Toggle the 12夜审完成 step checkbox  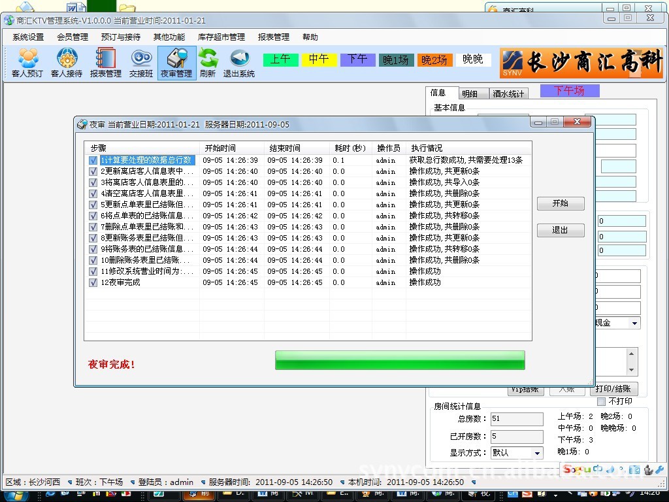point(93,282)
